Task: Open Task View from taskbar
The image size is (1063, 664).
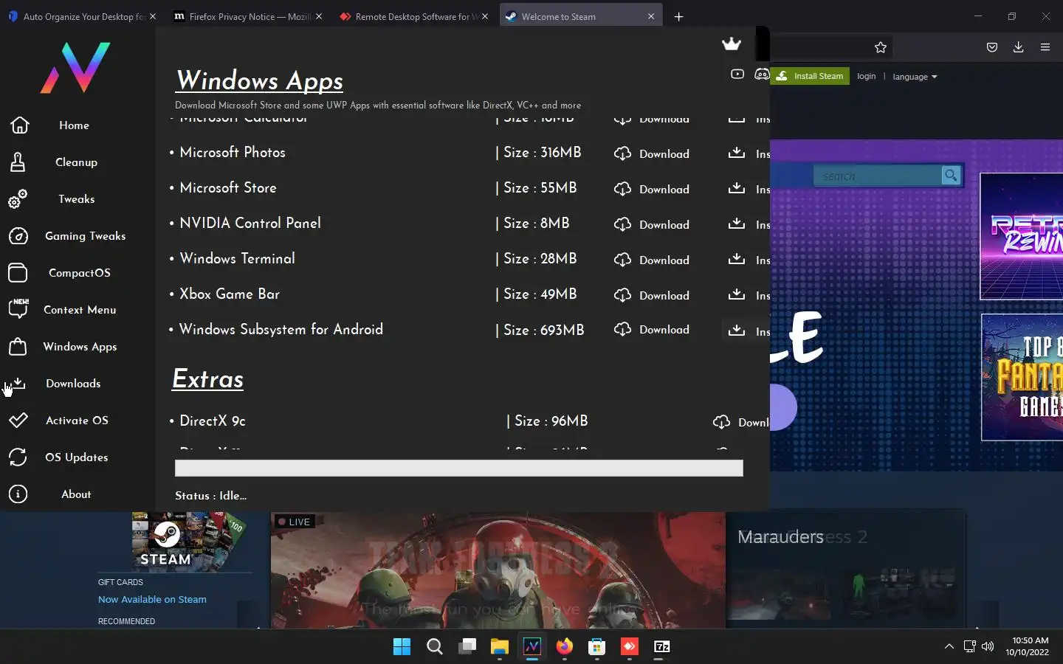Action: (x=467, y=647)
